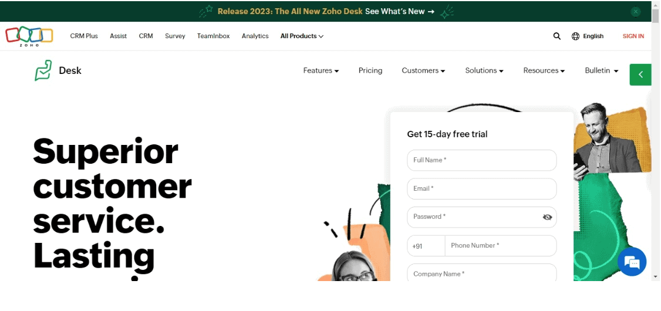661x311 pixels.
Task: Open the CRM Plus link
Action: click(84, 36)
